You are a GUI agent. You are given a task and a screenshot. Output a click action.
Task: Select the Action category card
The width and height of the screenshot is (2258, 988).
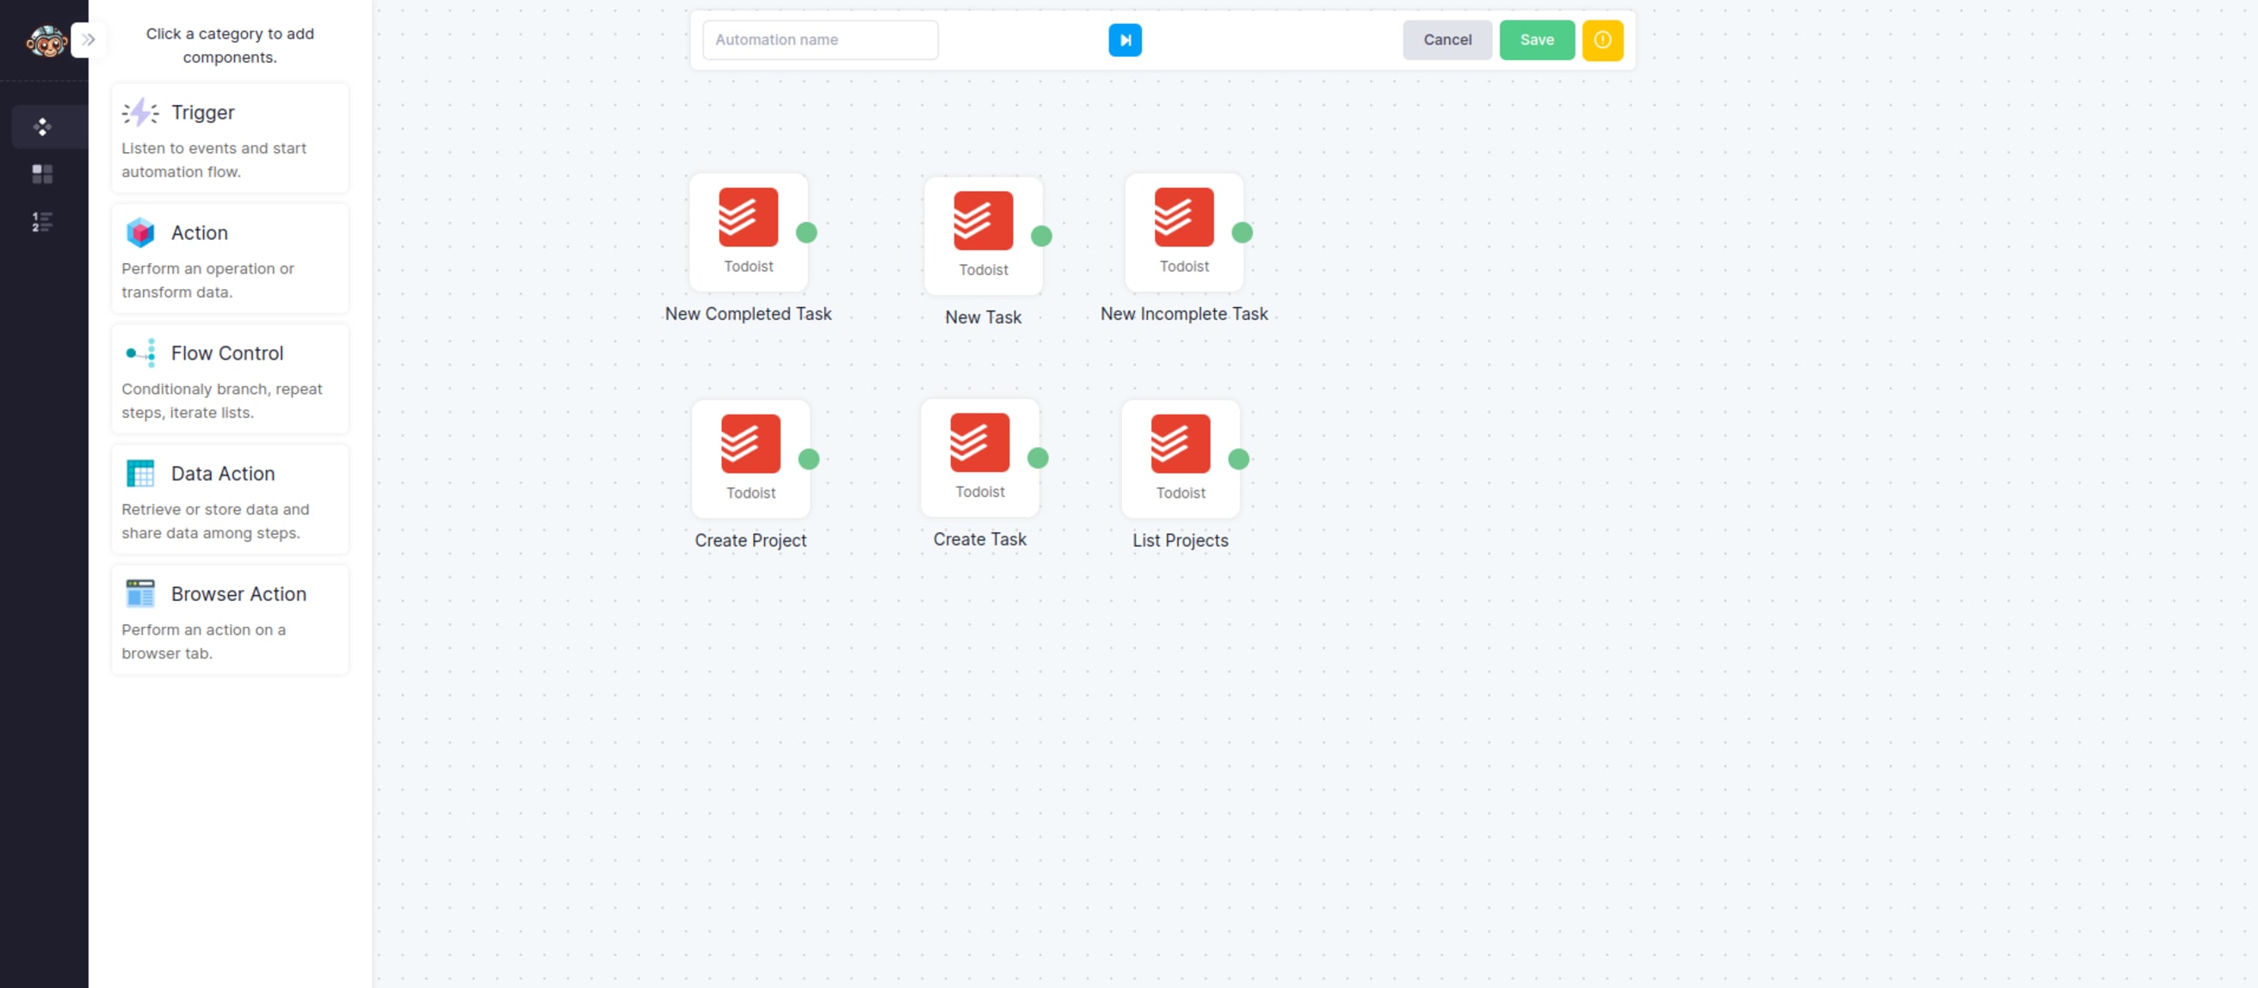(230, 258)
